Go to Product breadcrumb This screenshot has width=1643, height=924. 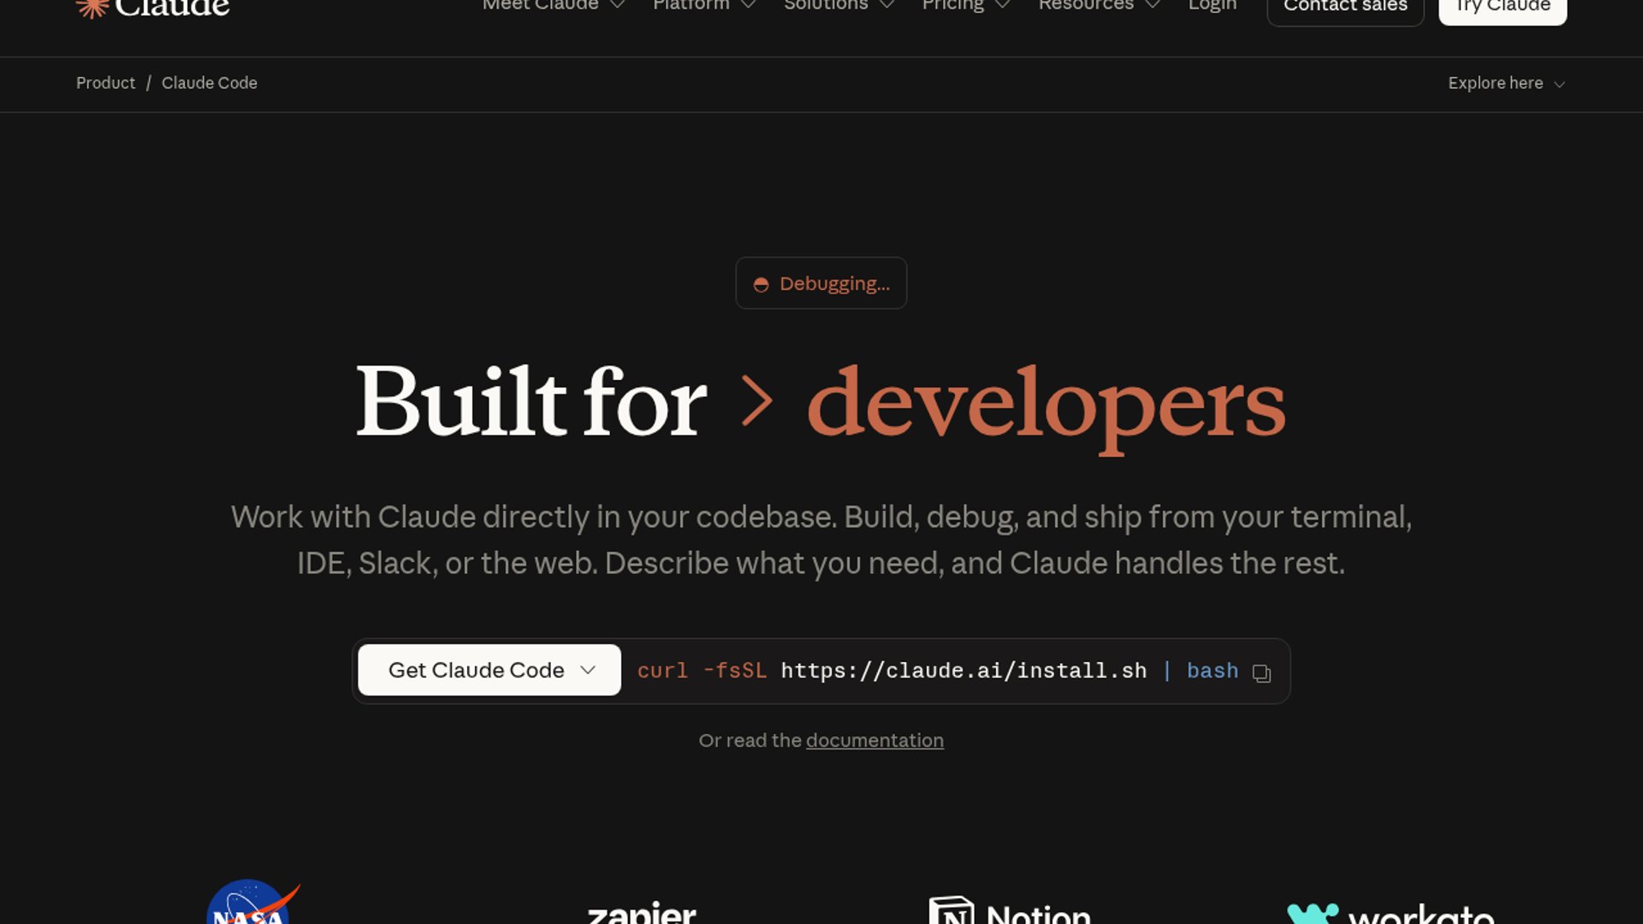[105, 83]
